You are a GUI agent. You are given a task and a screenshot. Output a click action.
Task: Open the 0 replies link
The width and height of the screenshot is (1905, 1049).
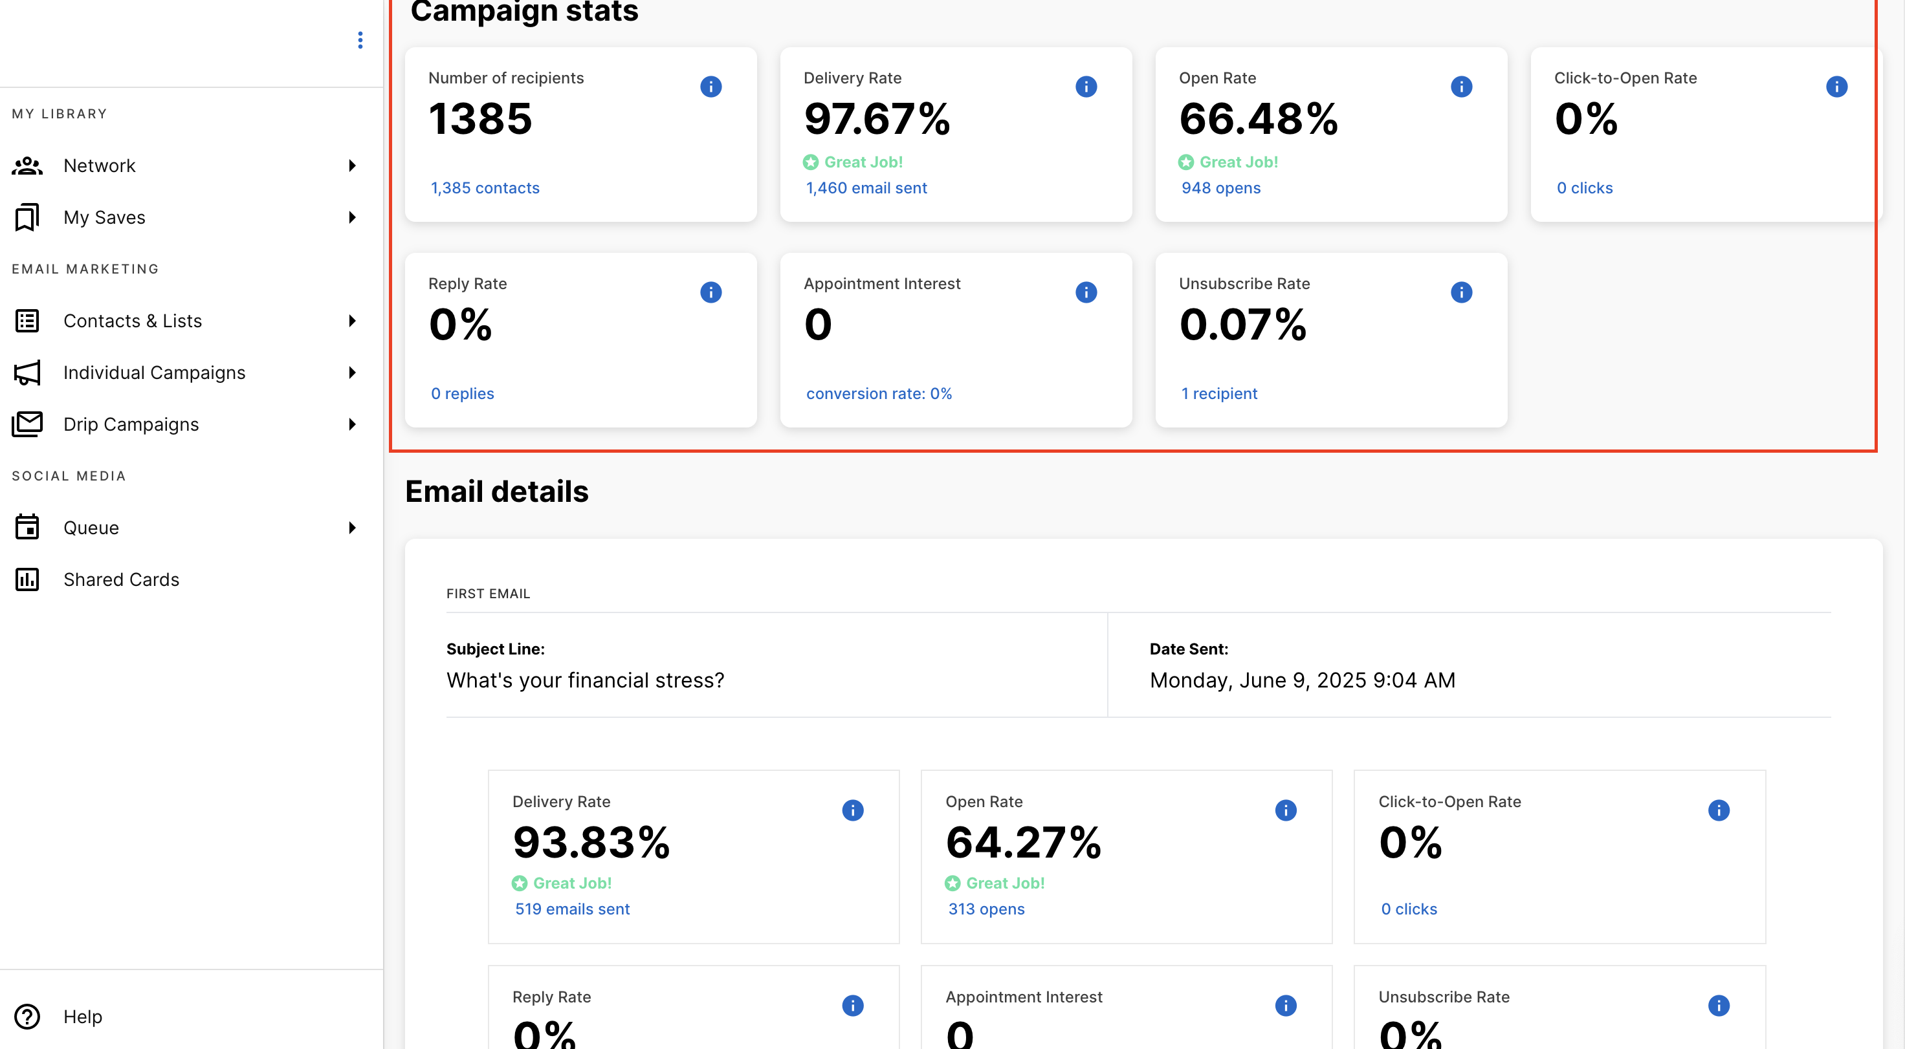[462, 393]
